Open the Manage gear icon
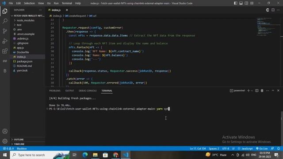This screenshot has height=159, width=283. tap(5, 141)
